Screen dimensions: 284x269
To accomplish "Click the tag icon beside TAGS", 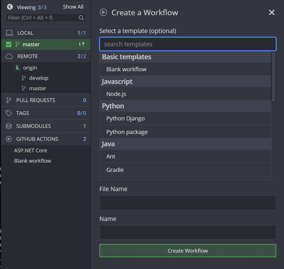I will [9, 113].
